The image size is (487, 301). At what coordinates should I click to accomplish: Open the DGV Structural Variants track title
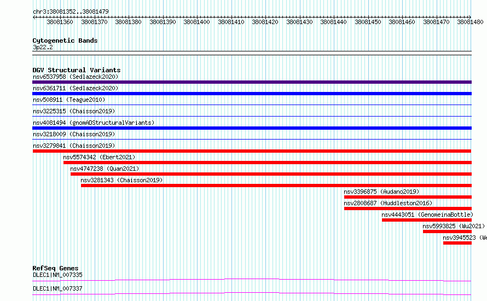pos(77,70)
